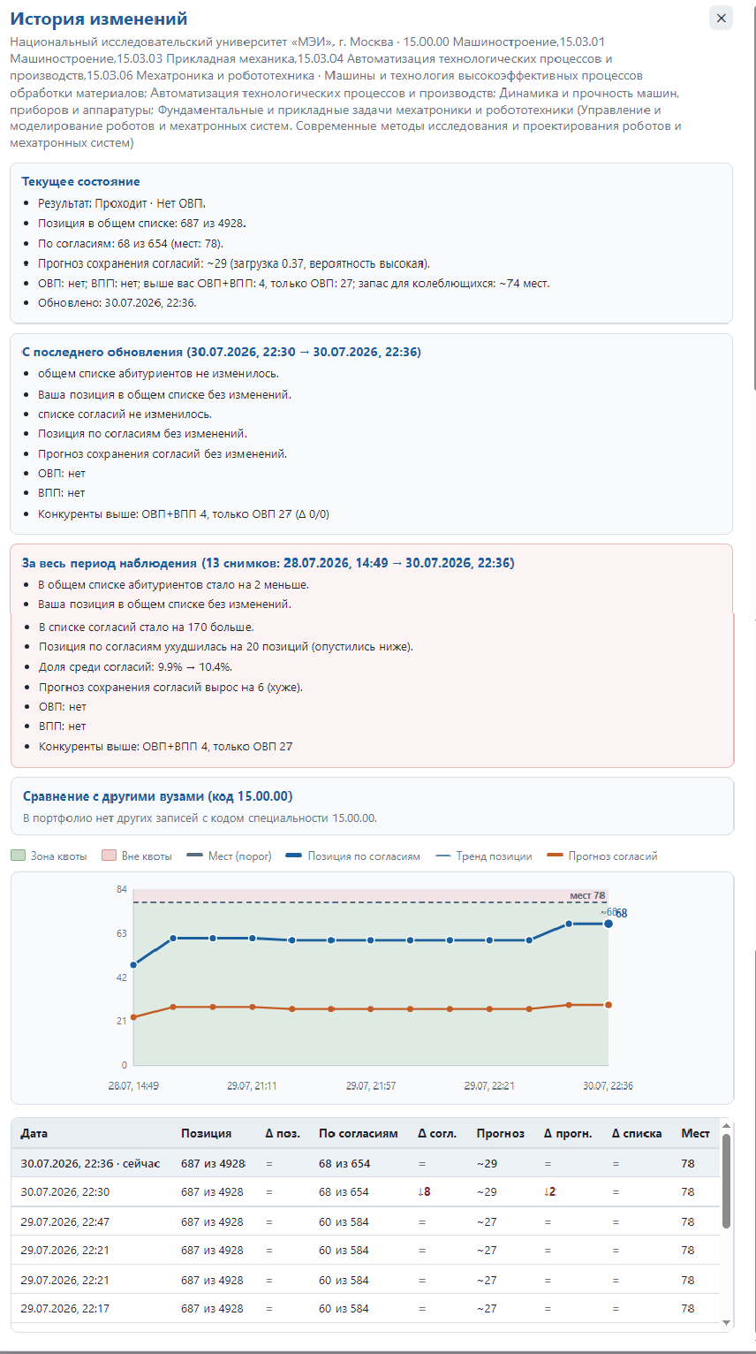Click the Дата column header
Screen dimensions: 756x1354
34,1133
